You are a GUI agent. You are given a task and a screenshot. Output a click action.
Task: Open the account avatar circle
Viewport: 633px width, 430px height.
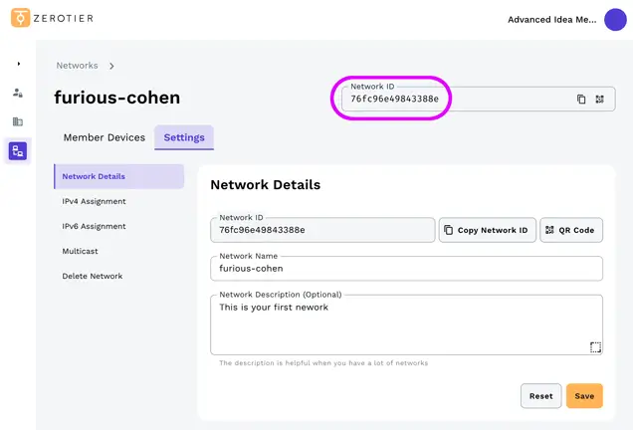(615, 19)
